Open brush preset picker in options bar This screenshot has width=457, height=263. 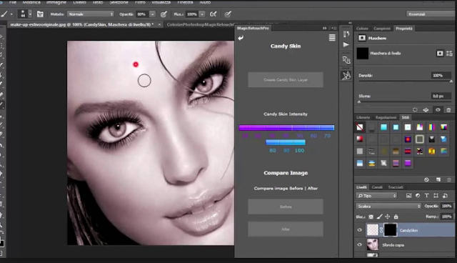26,14
